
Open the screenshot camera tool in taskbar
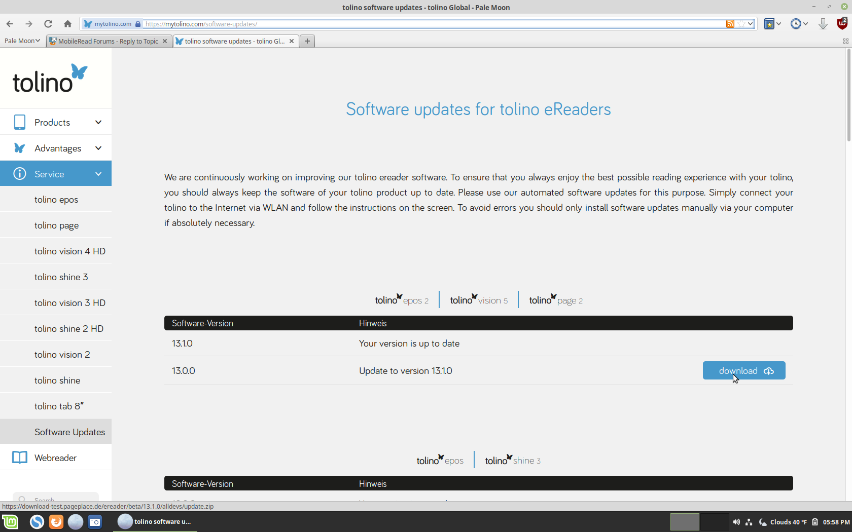pos(95,521)
